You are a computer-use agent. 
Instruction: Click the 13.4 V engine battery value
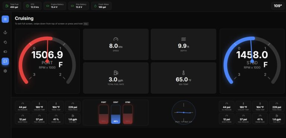click(54, 7)
